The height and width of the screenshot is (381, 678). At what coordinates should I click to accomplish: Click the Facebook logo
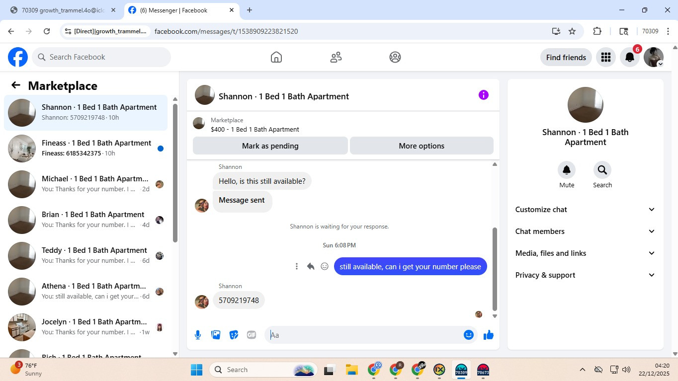coord(18,57)
